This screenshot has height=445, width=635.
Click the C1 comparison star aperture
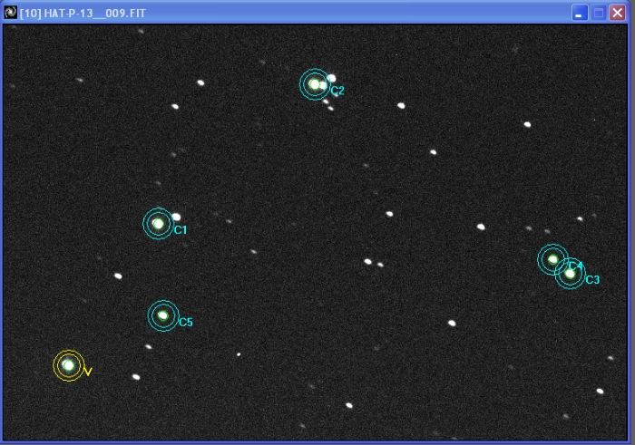(x=157, y=223)
